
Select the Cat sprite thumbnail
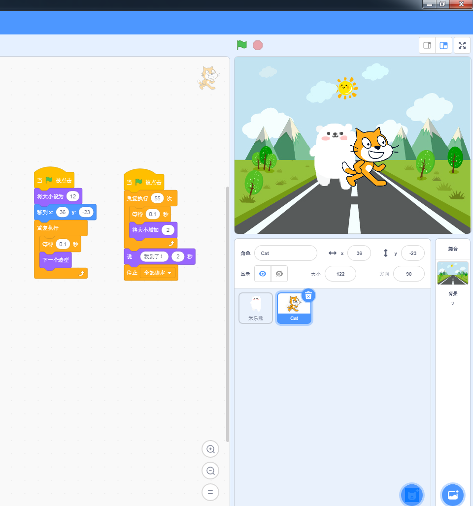point(294,308)
